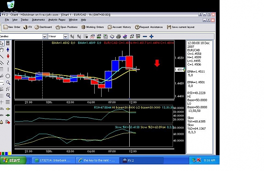
Task: Click the first $/c currency icon
Action: [x=72, y=36]
